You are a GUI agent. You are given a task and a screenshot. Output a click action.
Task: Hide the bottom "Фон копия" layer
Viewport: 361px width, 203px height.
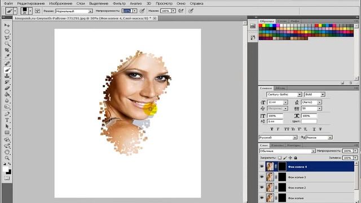pyautogui.click(x=262, y=198)
